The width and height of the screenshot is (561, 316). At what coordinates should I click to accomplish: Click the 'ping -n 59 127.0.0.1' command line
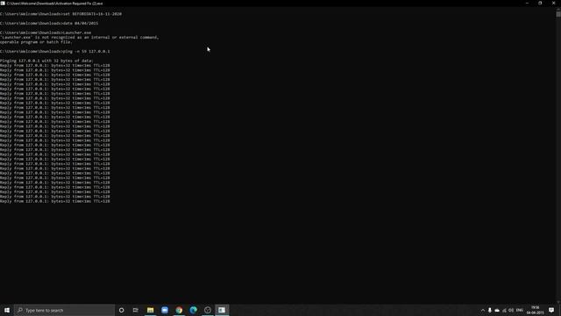(x=55, y=52)
